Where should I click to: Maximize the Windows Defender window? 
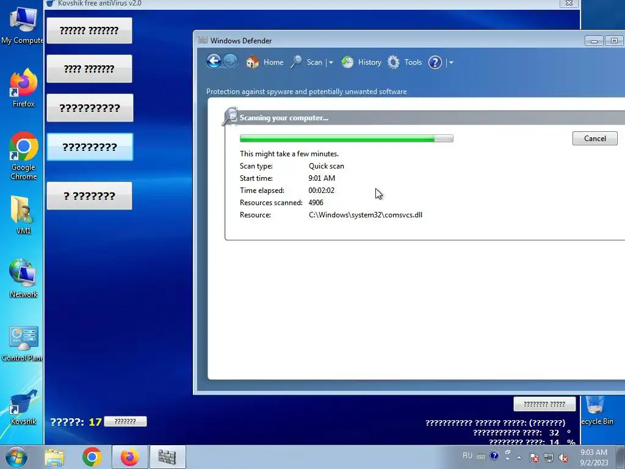click(x=614, y=41)
